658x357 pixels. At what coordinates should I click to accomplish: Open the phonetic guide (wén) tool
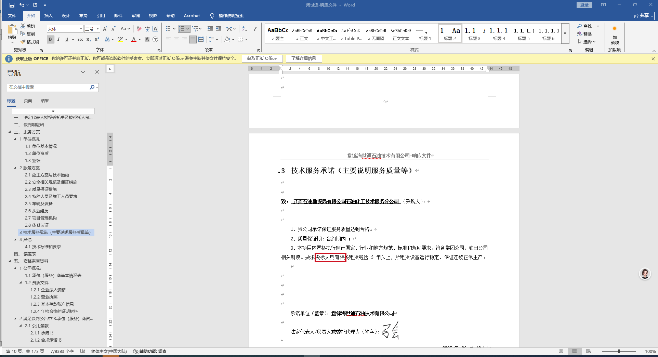[x=147, y=29]
